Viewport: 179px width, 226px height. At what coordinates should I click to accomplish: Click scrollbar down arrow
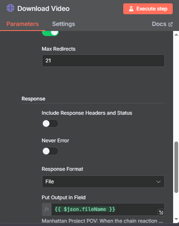176,219
